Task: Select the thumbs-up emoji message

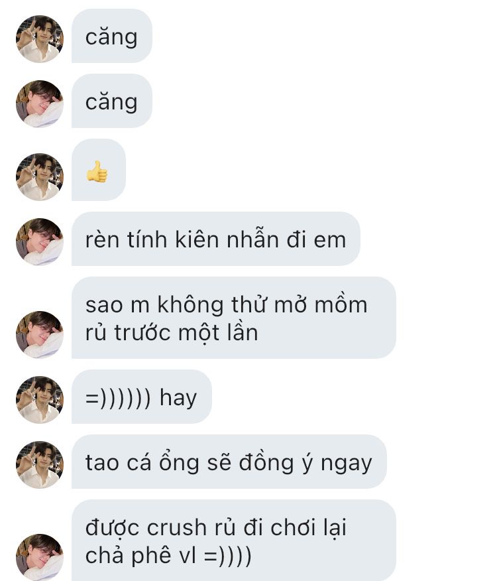Action: (x=99, y=170)
